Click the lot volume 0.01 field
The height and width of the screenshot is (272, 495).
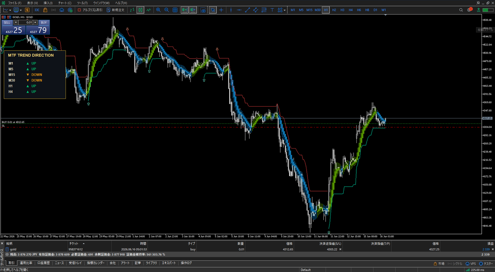point(26,22)
